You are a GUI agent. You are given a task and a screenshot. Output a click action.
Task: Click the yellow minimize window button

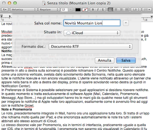coord(9,3)
